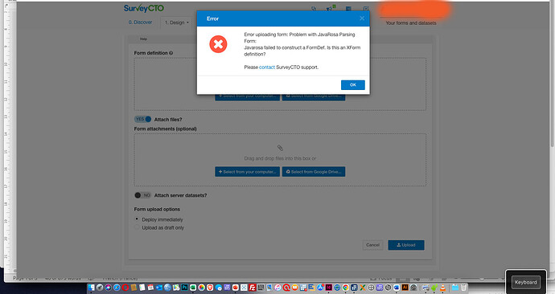Click OK in the Error dialog
The image size is (555, 294).
pyautogui.click(x=353, y=85)
